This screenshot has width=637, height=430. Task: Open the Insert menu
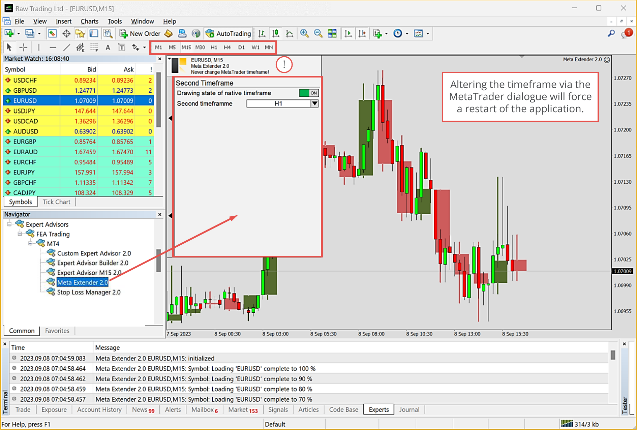63,21
